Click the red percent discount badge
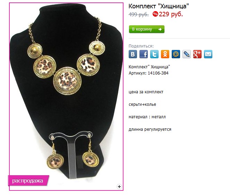Image resolution: width=230 pixels, height=196 pixels. click(x=155, y=14)
